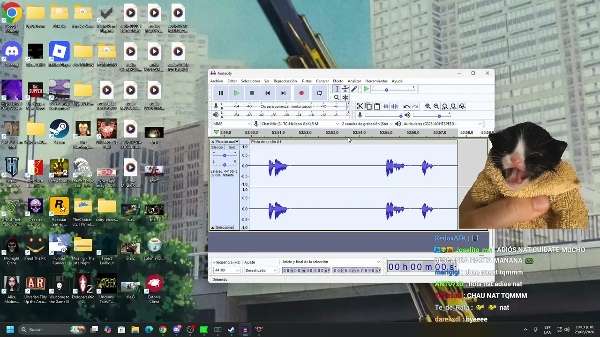Zoom out on the waveform
The width and height of the screenshot is (600, 337).
click(436, 106)
